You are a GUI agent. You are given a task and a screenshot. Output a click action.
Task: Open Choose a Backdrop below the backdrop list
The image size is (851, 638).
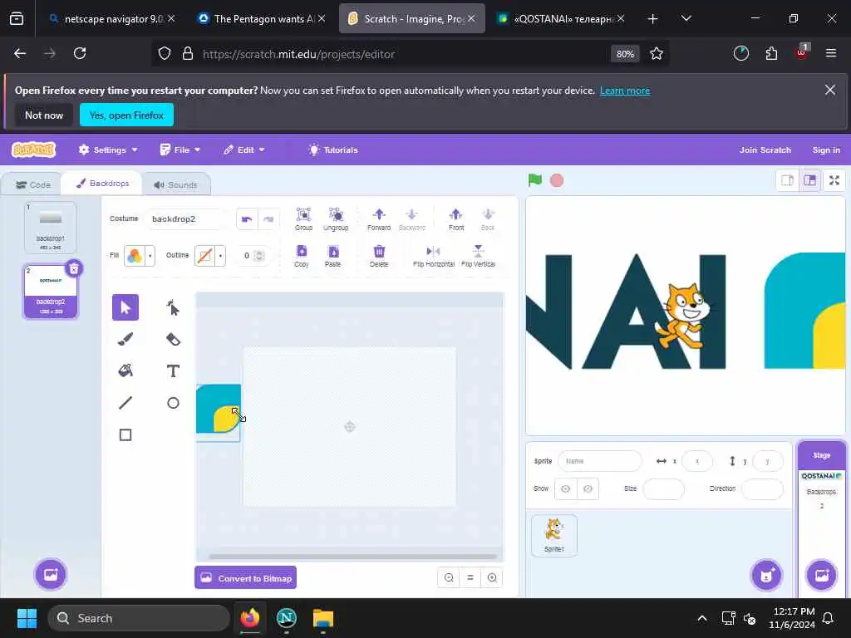click(51, 575)
